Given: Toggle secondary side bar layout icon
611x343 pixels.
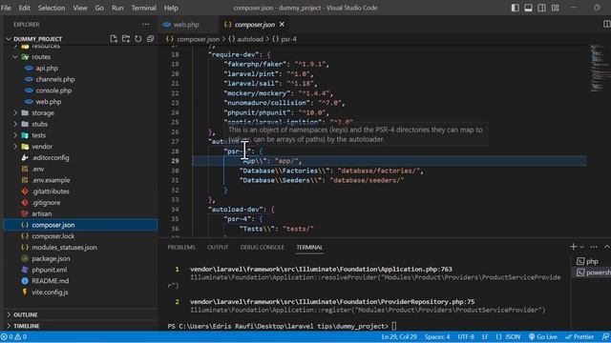Looking at the screenshot, I should (x=541, y=8).
